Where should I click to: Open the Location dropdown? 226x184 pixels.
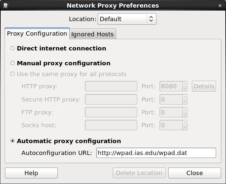pos(127,19)
